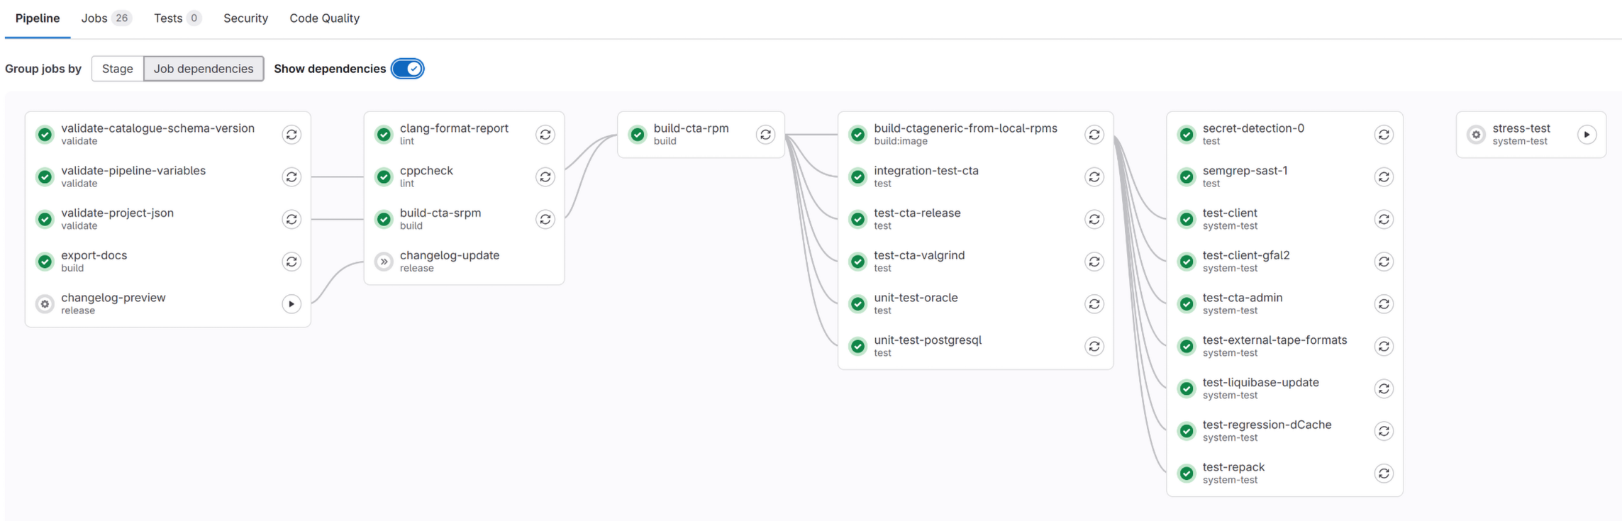This screenshot has height=521, width=1622.
Task: Open the build-ctageneric-from-local-rpms job
Action: (965, 129)
